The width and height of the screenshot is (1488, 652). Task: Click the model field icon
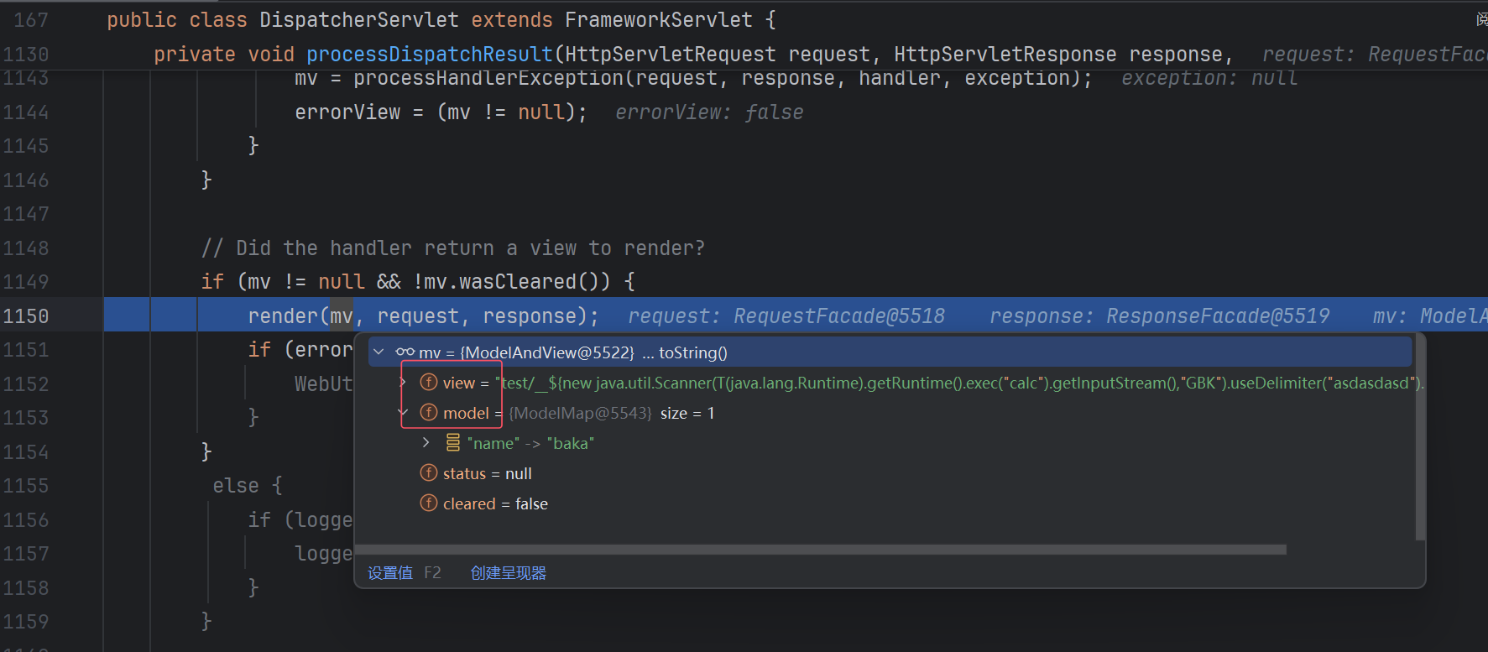(429, 413)
